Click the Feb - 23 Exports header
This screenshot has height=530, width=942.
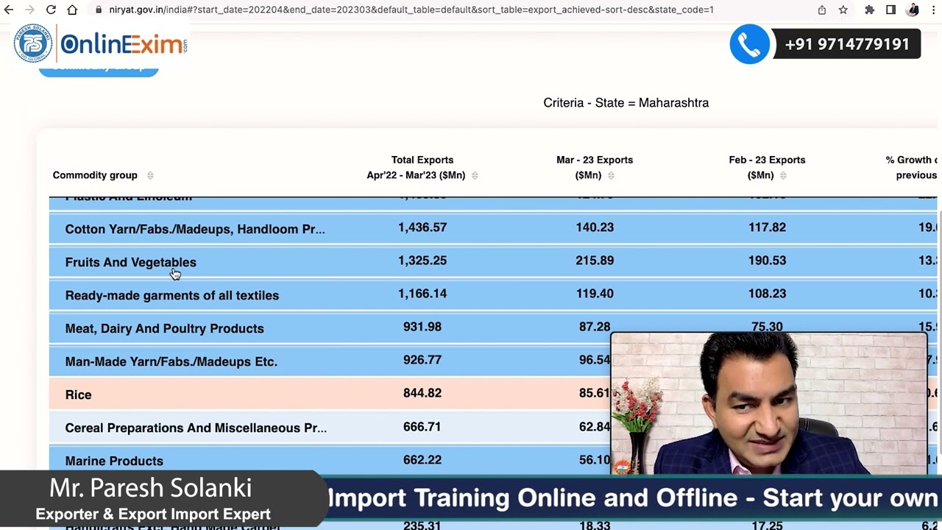pos(767,167)
